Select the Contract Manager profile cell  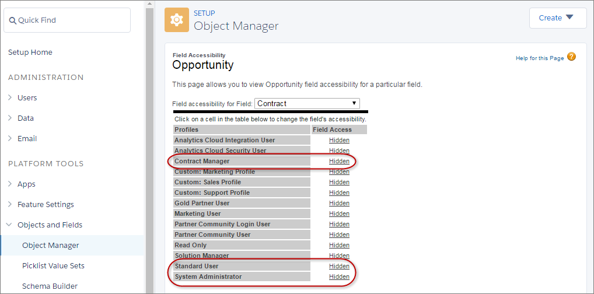[x=242, y=162]
